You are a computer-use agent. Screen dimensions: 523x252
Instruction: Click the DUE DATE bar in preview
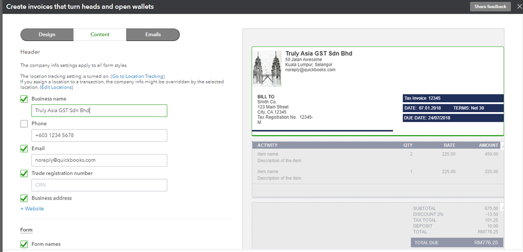(453, 118)
